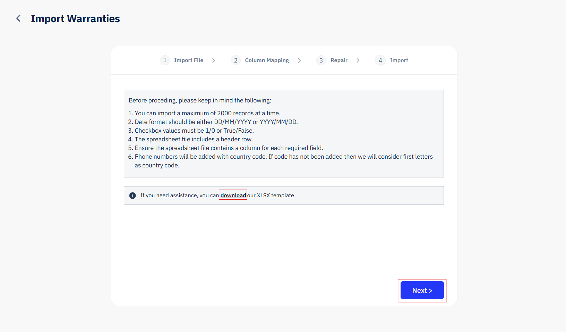The height and width of the screenshot is (332, 566).
Task: Click the Import Warranties page heading
Action: pos(75,18)
